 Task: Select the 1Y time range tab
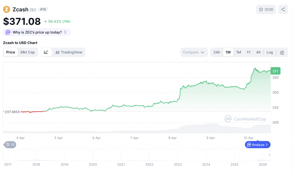pyautogui.click(x=249, y=52)
